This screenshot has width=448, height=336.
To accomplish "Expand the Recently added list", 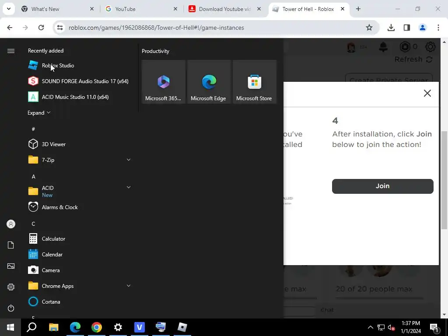I will tap(39, 112).
